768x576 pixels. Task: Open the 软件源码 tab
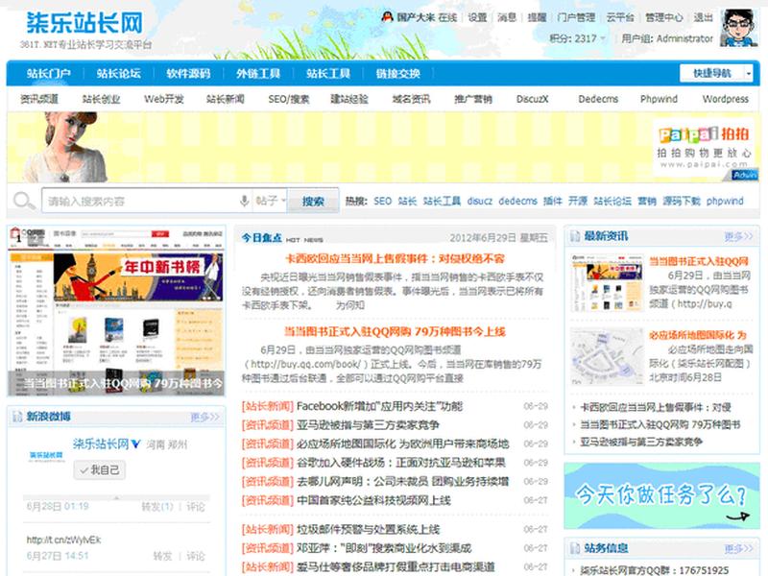(188, 74)
